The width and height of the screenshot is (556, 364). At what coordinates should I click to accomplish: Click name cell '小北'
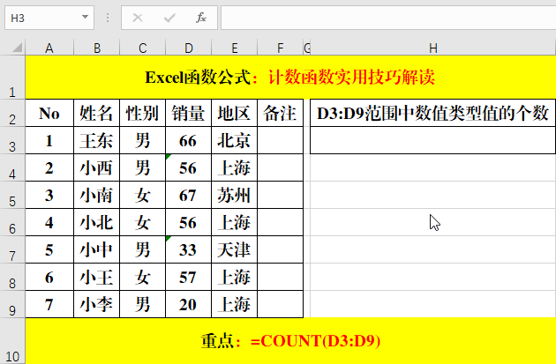click(x=97, y=222)
